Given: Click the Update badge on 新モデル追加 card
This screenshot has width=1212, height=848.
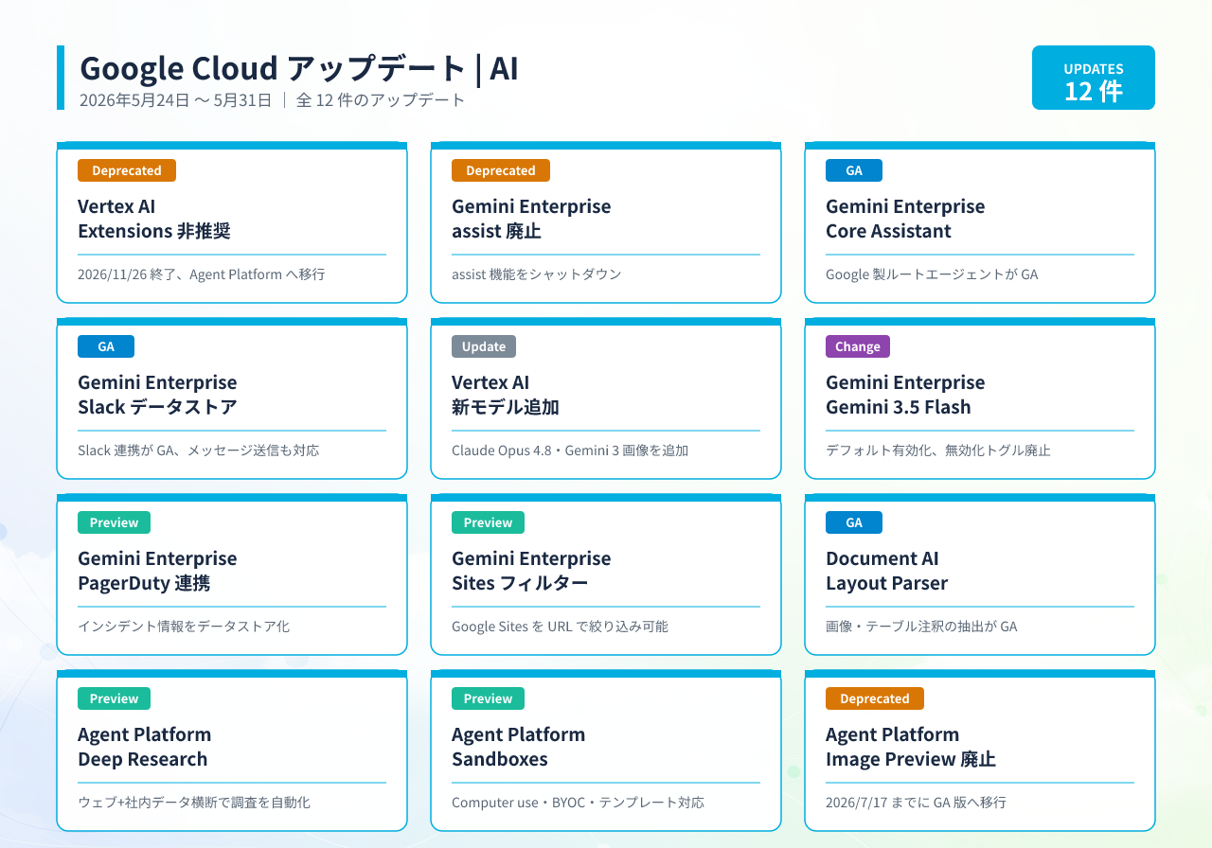Looking at the screenshot, I should pos(484,346).
